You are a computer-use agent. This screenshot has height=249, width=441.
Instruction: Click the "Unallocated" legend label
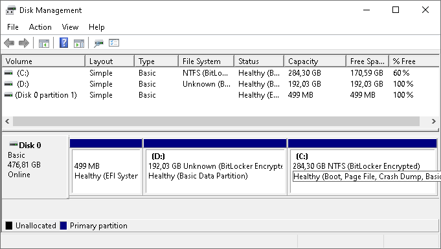36,226
